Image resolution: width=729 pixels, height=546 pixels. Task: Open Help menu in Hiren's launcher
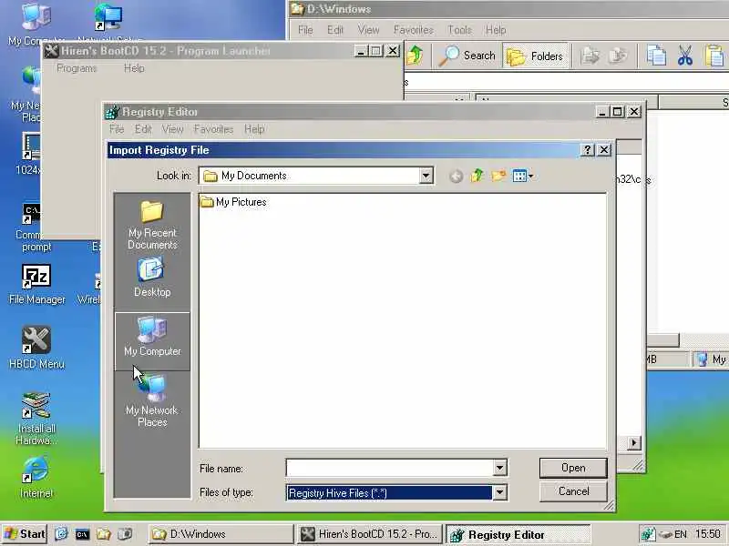point(134,68)
